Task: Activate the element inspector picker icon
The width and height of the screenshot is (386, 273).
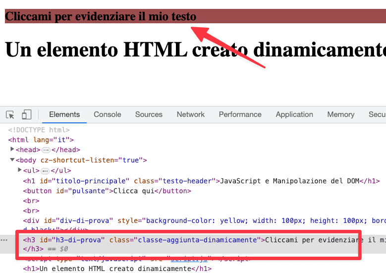Action: [x=10, y=115]
